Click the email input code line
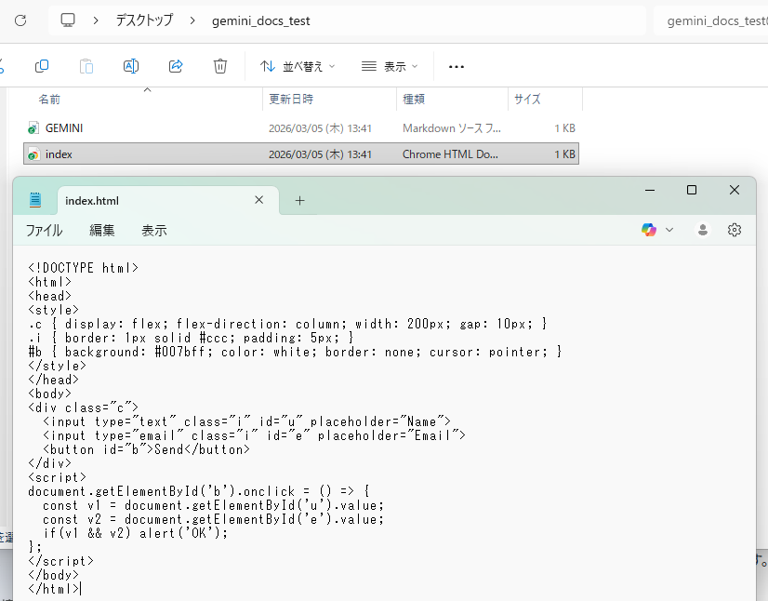 click(254, 435)
